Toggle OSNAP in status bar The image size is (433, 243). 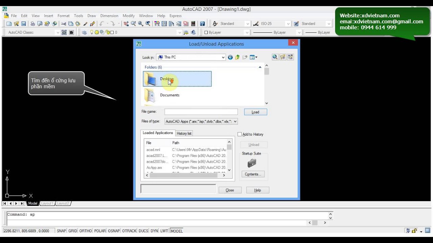coord(114,231)
